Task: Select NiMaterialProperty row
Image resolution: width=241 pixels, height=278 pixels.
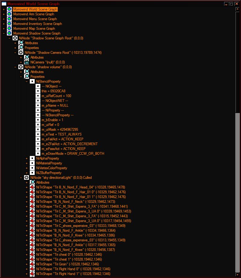Action: pos(49,163)
